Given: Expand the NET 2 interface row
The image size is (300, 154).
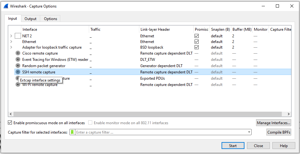Looking at the screenshot, I should (x=11, y=36).
